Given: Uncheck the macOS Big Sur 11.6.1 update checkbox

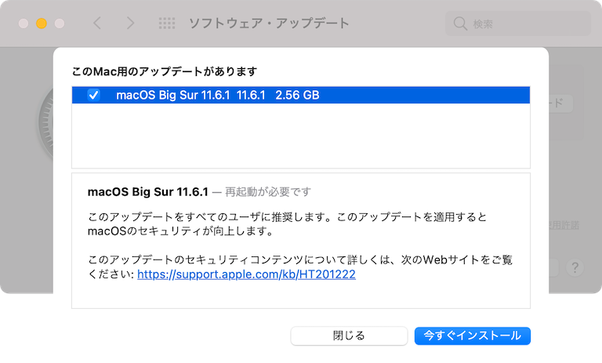Looking at the screenshot, I should click(93, 95).
